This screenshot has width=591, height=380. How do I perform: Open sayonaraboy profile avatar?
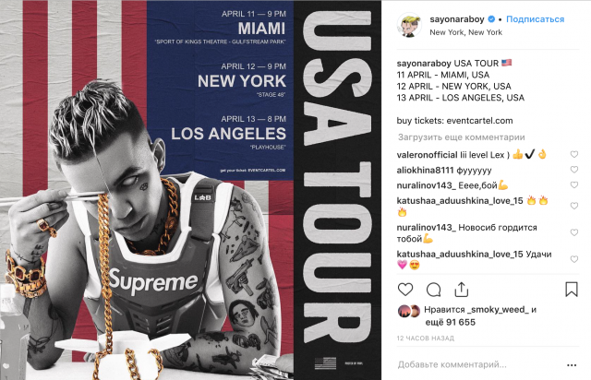click(x=409, y=25)
